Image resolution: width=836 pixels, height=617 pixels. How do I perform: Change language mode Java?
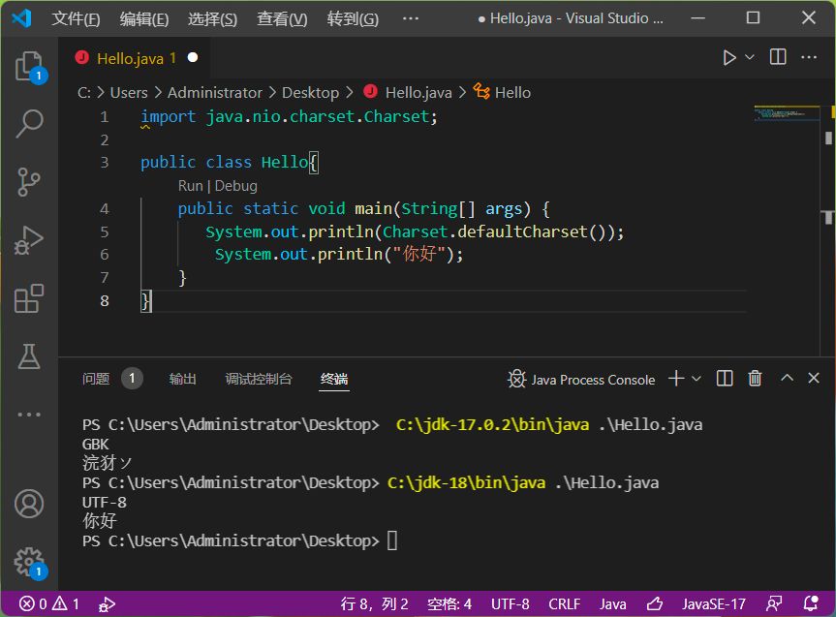coord(612,604)
